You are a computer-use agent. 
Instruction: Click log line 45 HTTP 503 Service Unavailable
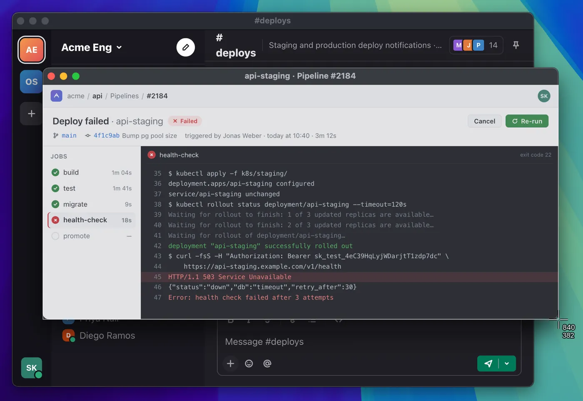coord(350,277)
